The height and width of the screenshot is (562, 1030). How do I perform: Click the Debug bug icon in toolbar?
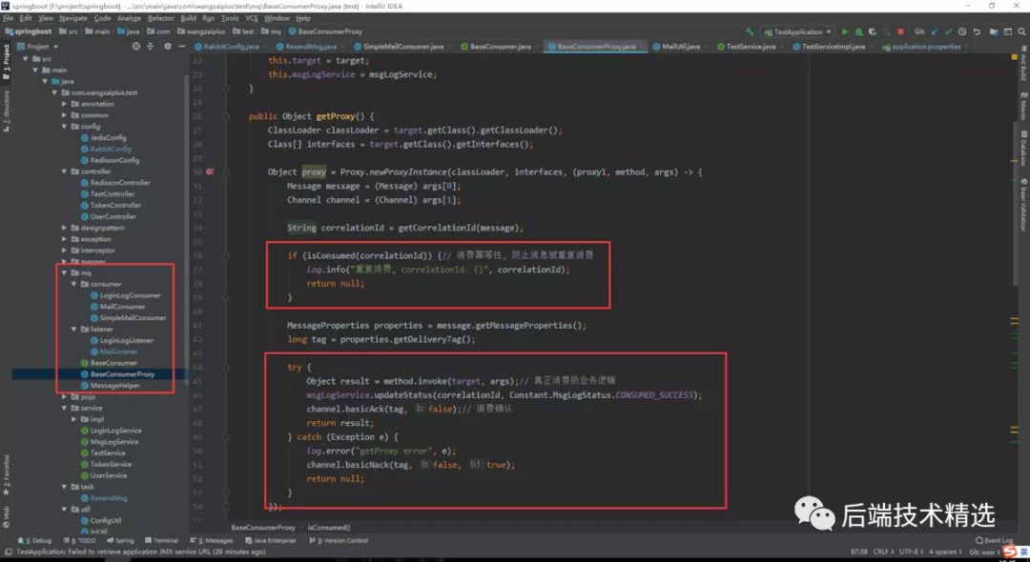857,31
